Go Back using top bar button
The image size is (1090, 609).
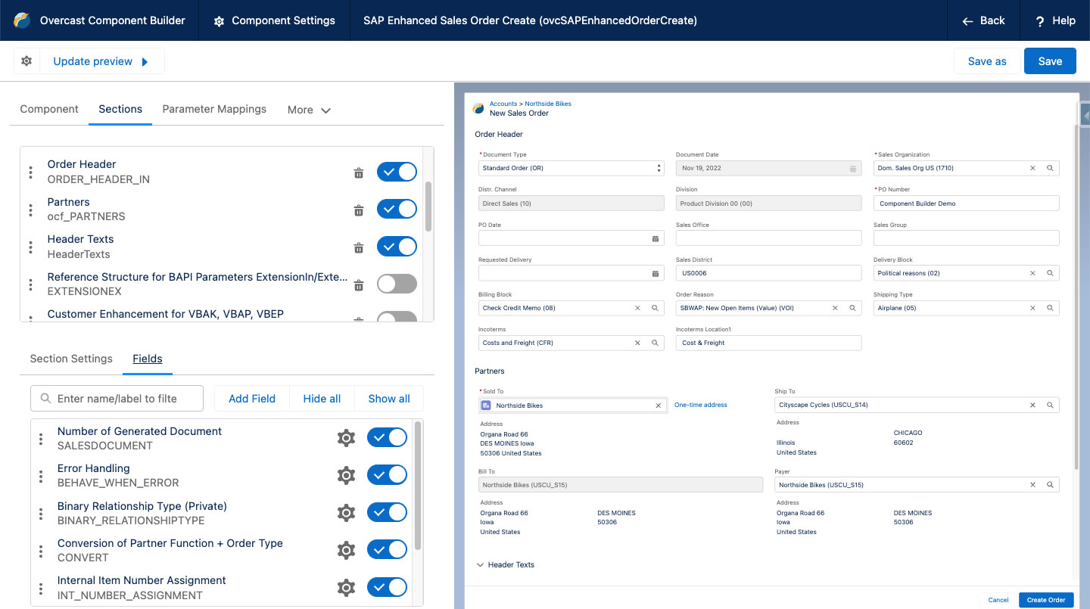pos(983,20)
